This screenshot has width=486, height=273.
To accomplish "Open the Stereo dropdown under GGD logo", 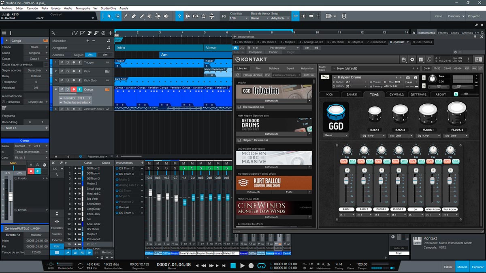I will [336, 135].
